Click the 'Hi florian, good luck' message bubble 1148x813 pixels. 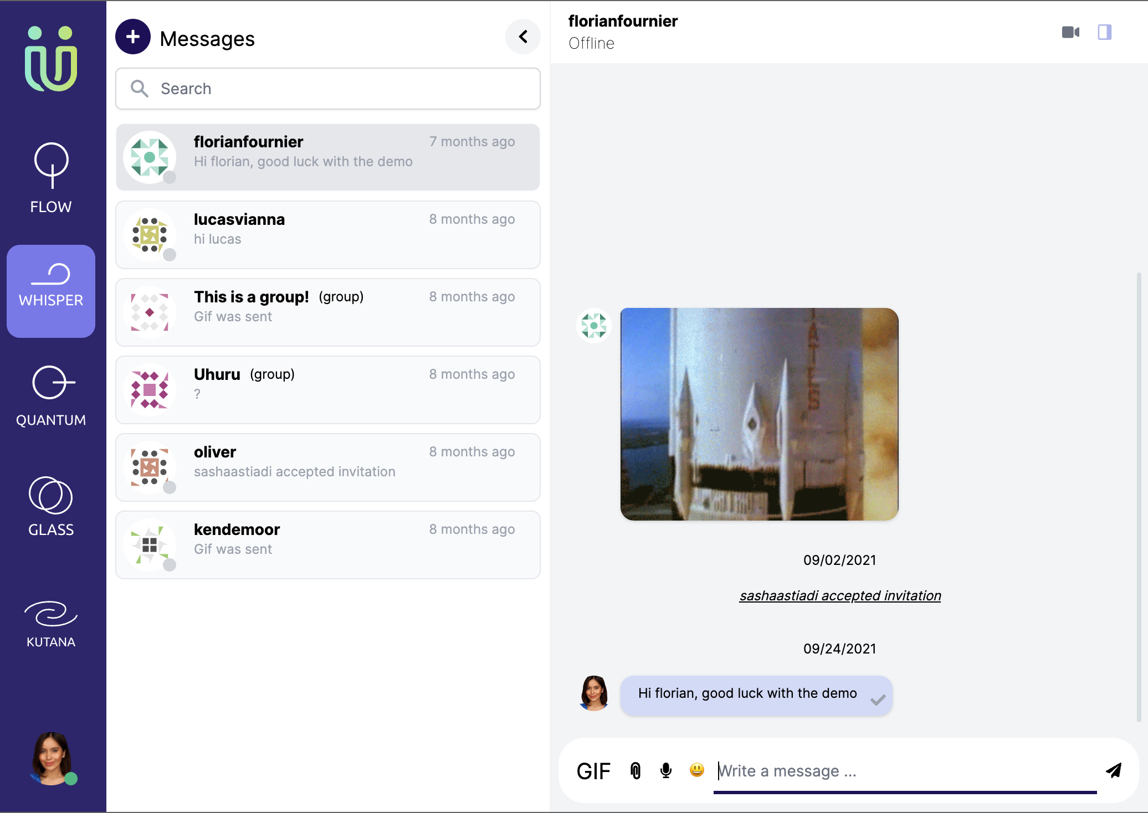point(756,696)
